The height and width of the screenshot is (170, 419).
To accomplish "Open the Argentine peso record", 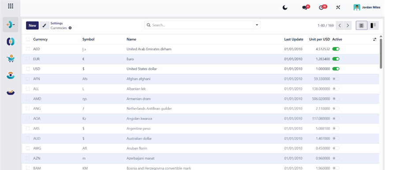I will tap(138, 129).
